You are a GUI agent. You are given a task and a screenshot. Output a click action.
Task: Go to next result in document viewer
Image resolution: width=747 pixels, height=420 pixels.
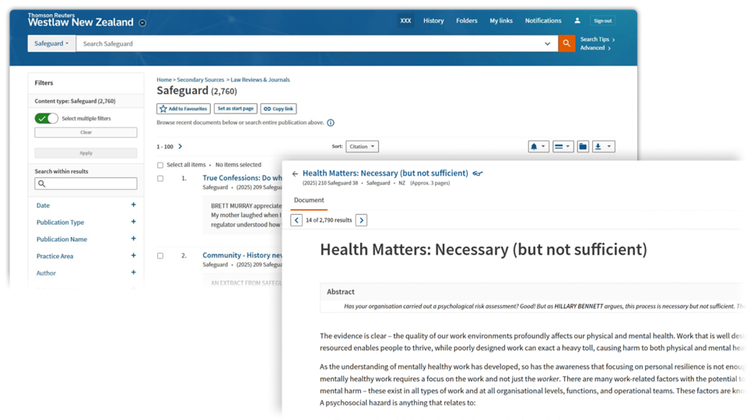[361, 220]
